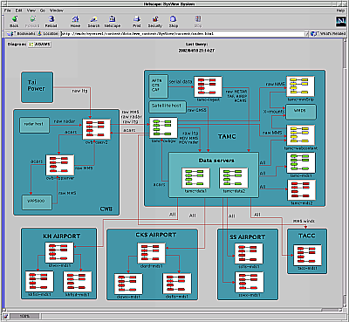
Task: Click the Netscape N logo
Action: (340, 22)
